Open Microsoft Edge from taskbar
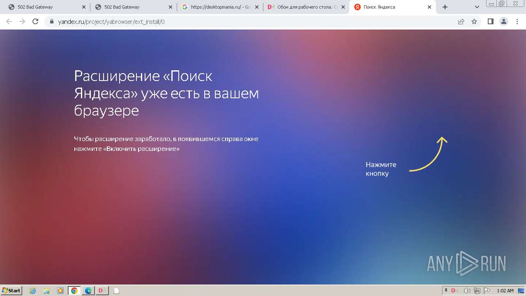 (x=88, y=291)
